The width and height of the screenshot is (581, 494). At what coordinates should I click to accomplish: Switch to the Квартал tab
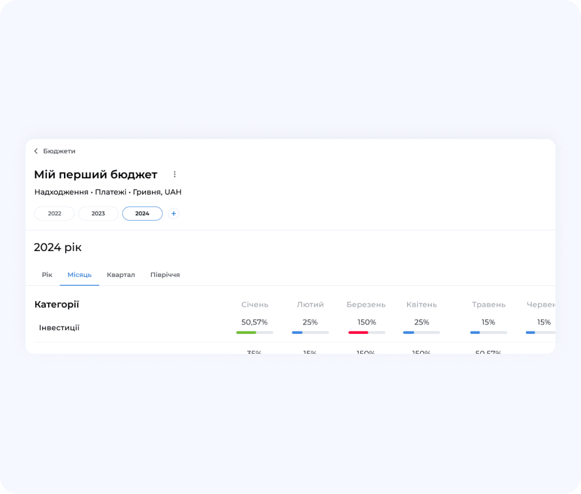click(121, 275)
